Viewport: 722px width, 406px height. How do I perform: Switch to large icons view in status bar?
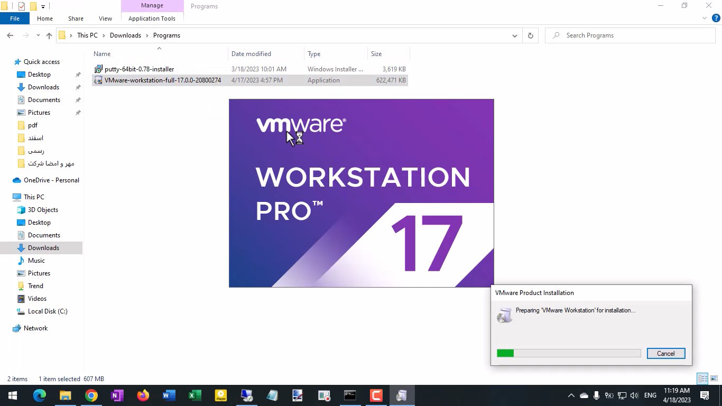(x=714, y=379)
